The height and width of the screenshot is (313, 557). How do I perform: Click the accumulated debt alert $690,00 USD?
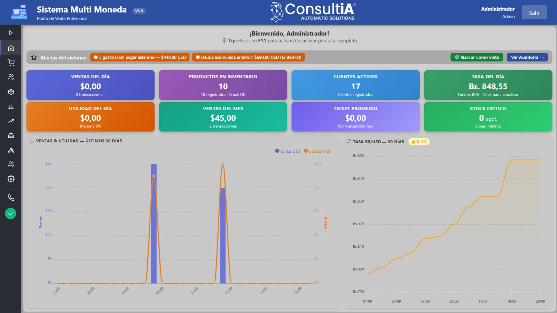249,57
